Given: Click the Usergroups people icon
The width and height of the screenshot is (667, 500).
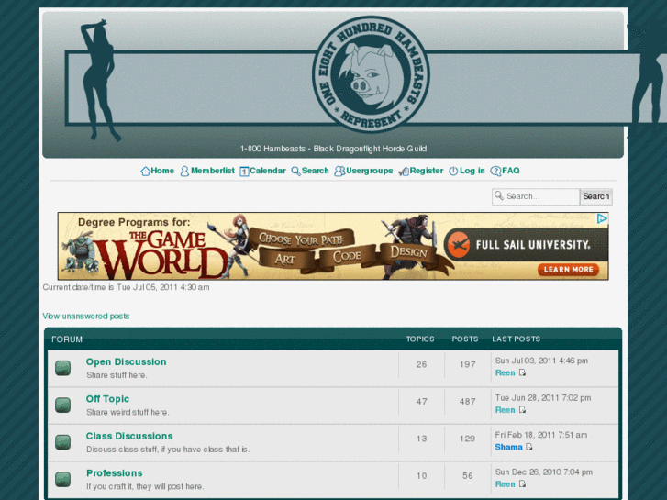Looking at the screenshot, I should [339, 172].
